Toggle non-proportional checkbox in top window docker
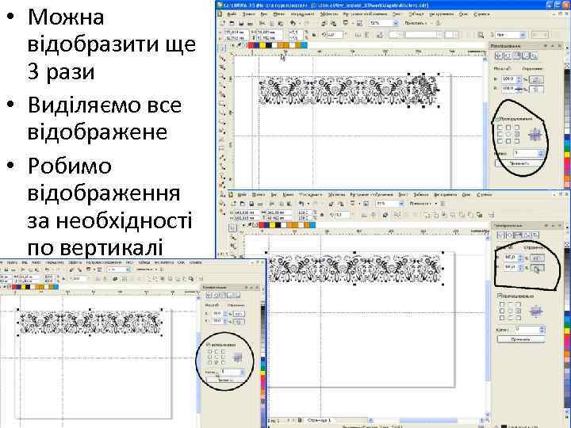This screenshot has height=428, width=571. [497, 119]
